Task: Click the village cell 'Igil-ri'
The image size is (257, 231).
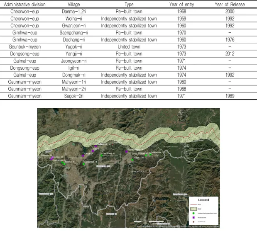Action: [74, 68]
